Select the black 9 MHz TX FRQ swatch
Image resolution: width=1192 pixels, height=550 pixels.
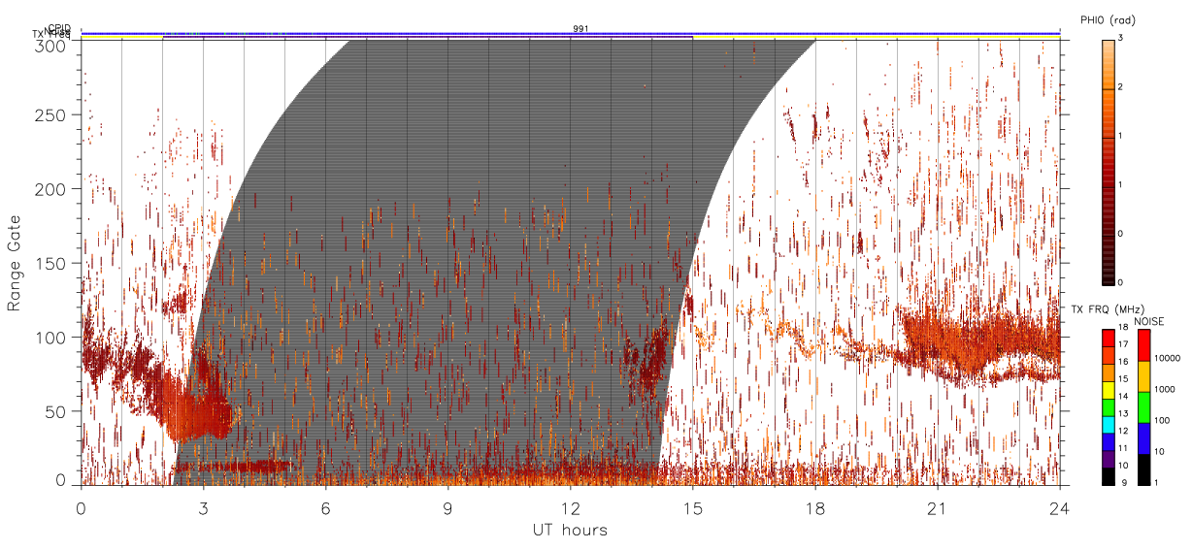pyautogui.click(x=1109, y=476)
